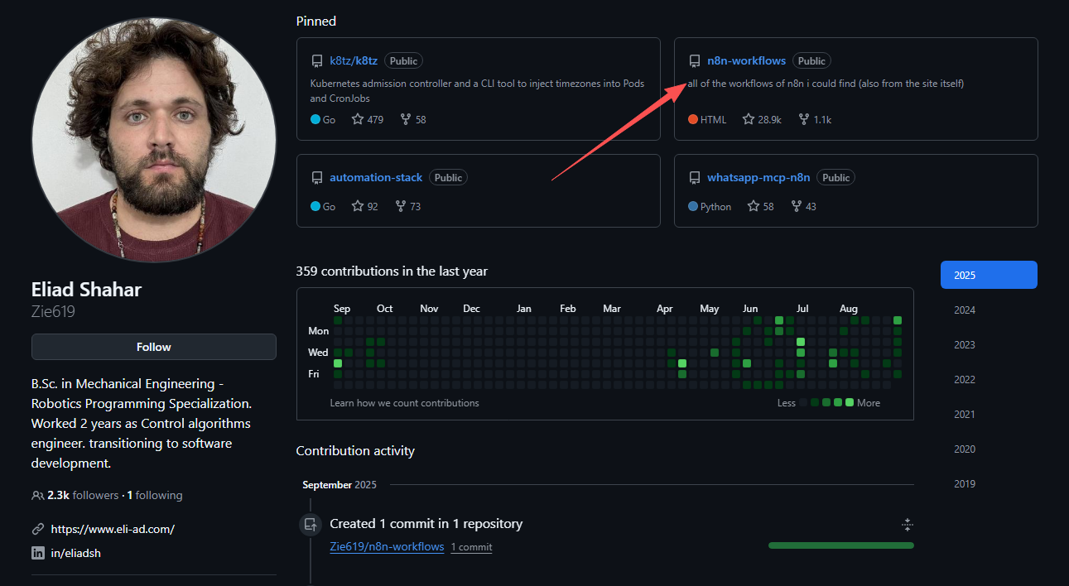Click the Public badge on automation-stack
The image size is (1069, 586).
(x=448, y=177)
